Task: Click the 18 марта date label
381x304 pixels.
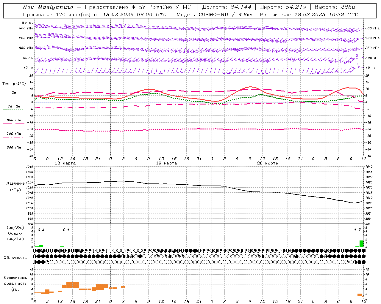Action: point(65,163)
